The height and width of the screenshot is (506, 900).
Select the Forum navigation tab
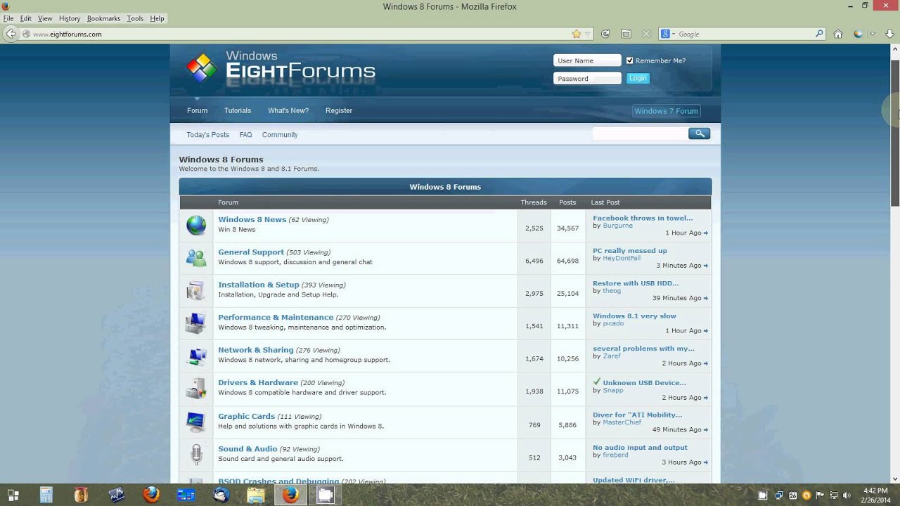click(x=198, y=110)
